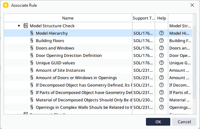200x129 pixels.
Task: Select the Door Opening Direction Definition rule
Action: pyautogui.click(x=98, y=55)
